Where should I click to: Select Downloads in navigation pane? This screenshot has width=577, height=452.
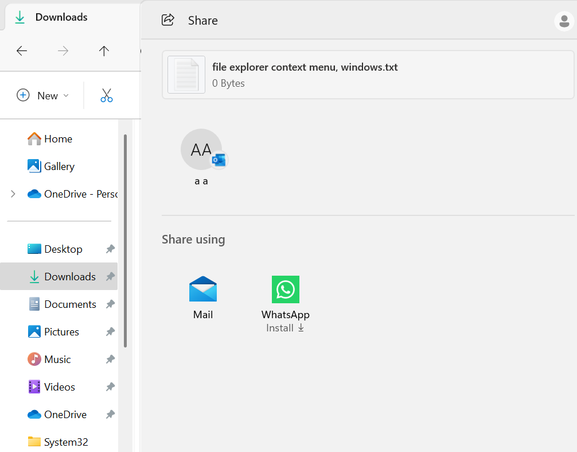click(x=59, y=276)
